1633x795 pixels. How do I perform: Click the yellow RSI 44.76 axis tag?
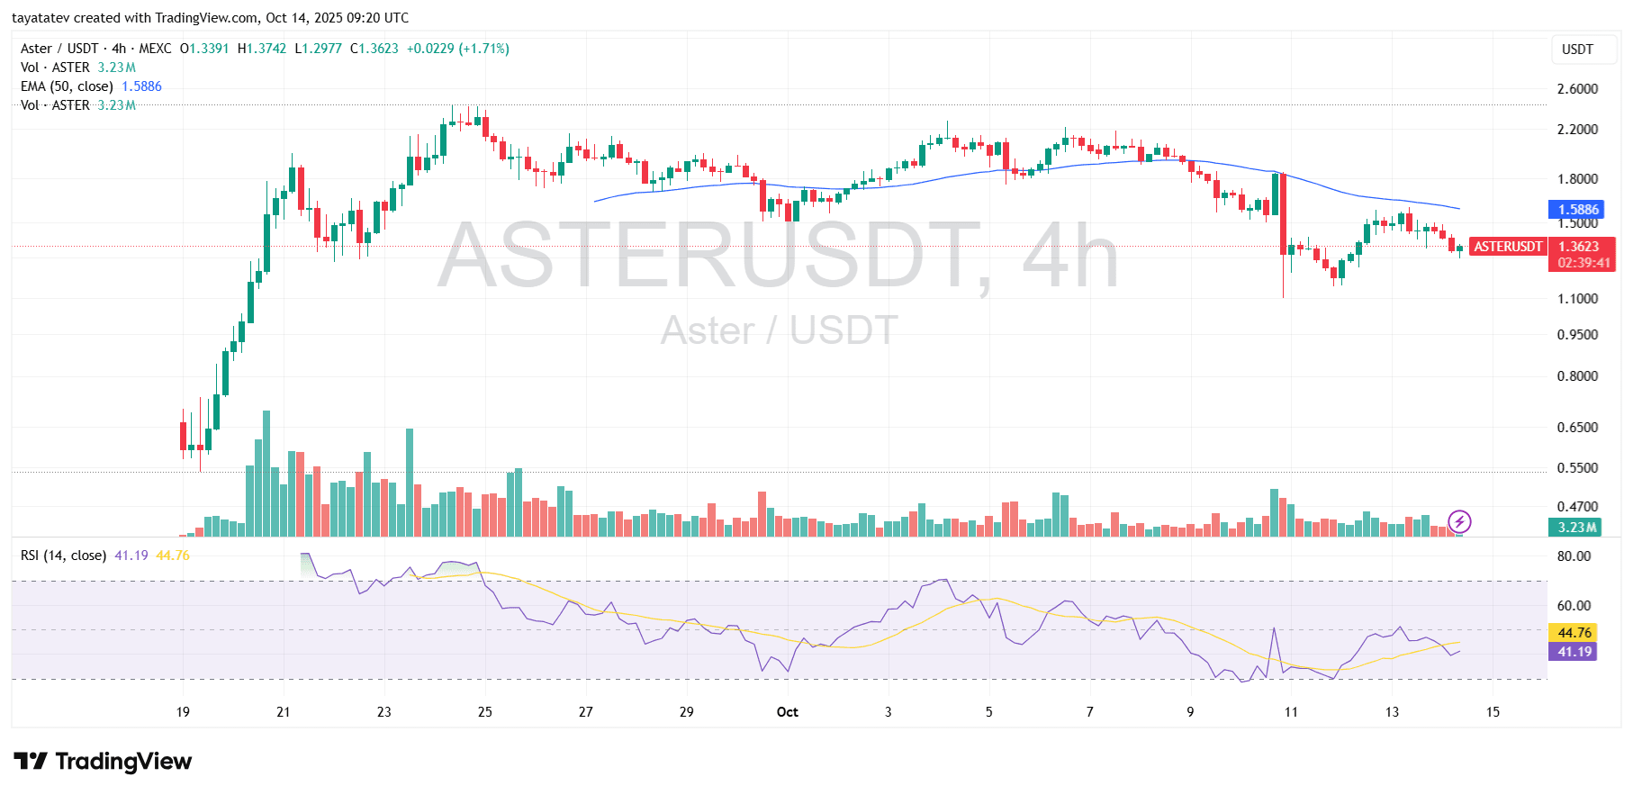pyautogui.click(x=1574, y=633)
